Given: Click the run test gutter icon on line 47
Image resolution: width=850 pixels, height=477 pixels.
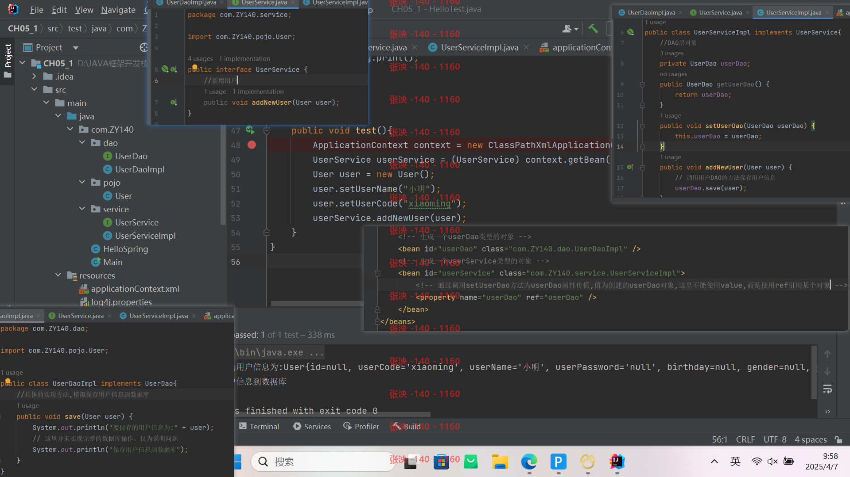Looking at the screenshot, I should [250, 130].
